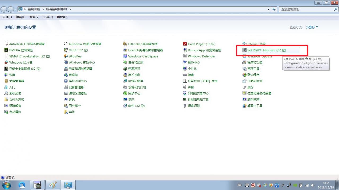Open the 编辑(E) menu
The image size is (339, 190).
pos(21,17)
